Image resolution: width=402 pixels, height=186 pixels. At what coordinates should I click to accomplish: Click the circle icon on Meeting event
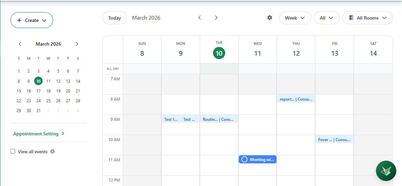coord(244,160)
